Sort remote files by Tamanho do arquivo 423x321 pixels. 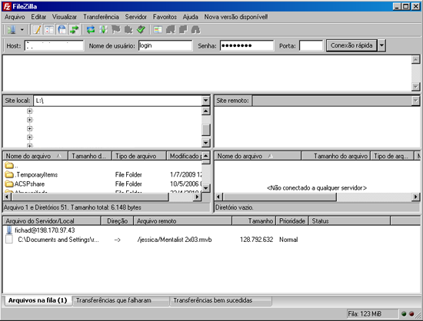coord(335,156)
